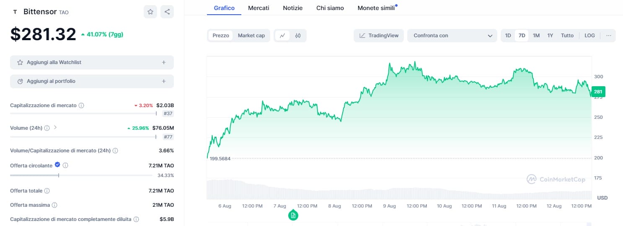Open the Confronta con dropdown
The height and width of the screenshot is (226, 623).
pyautogui.click(x=452, y=36)
